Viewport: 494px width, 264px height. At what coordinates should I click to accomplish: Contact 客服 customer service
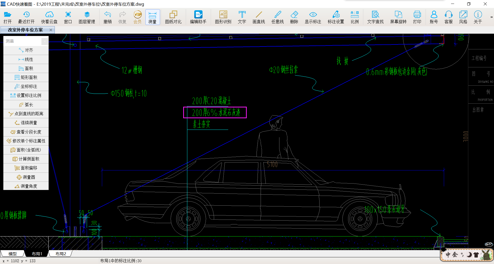coord(448,17)
